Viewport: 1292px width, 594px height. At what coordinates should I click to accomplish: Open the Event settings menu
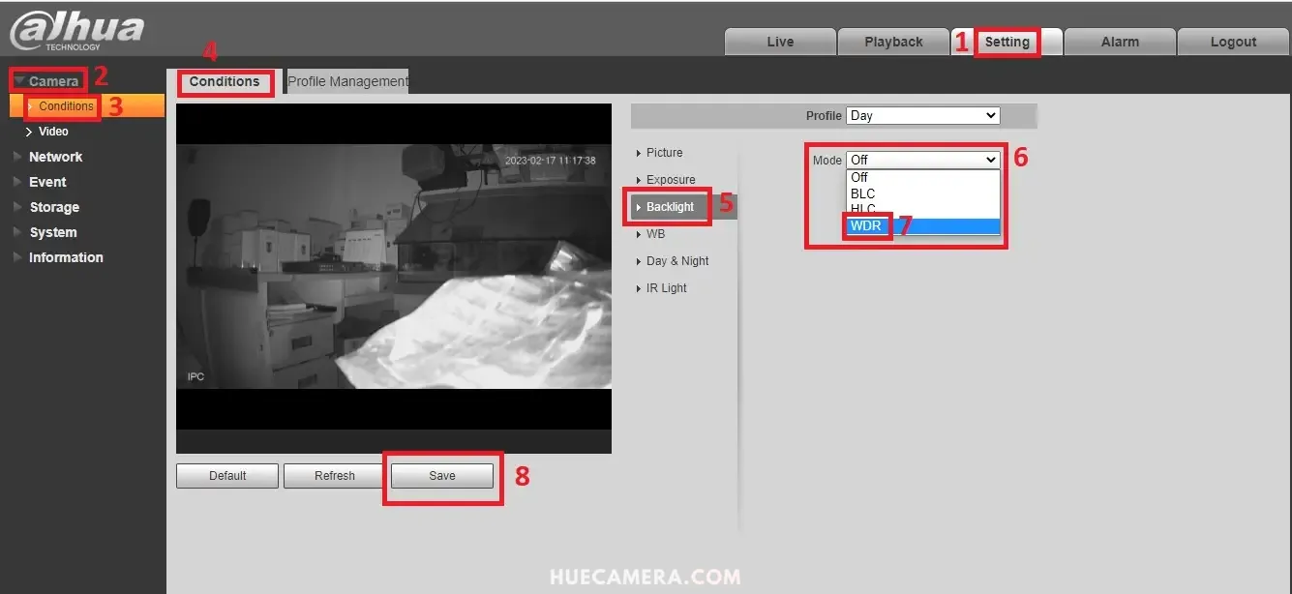46,181
